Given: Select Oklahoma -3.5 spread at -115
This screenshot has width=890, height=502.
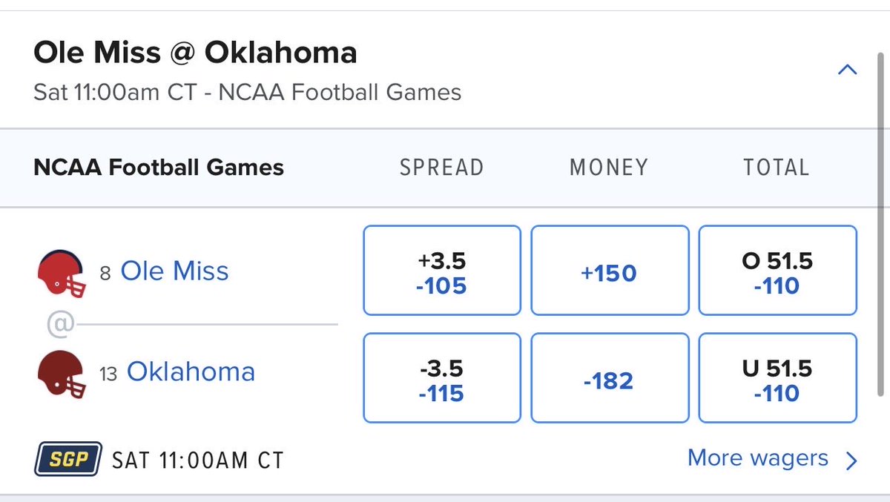Looking at the screenshot, I should point(442,378).
